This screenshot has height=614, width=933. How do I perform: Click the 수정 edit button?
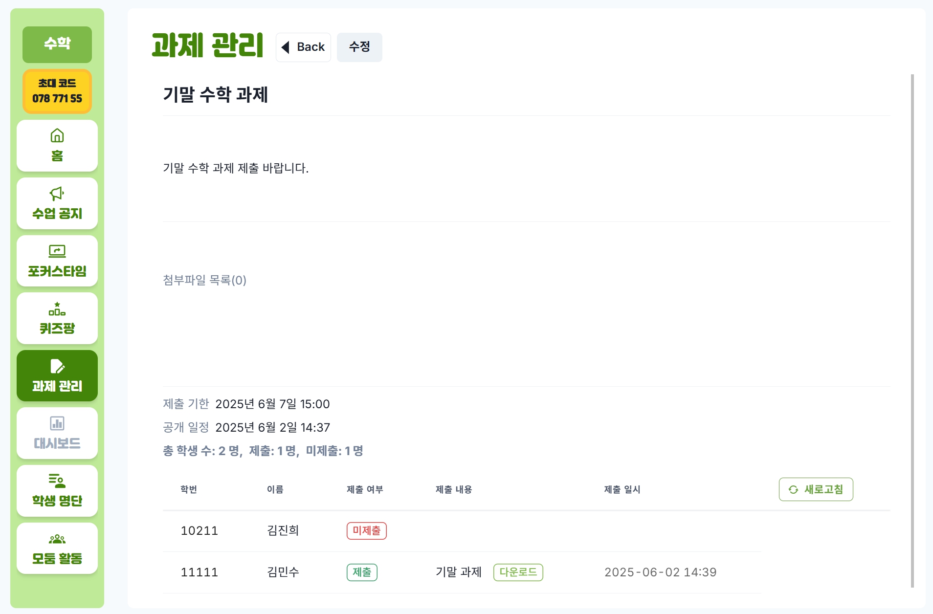coord(359,47)
